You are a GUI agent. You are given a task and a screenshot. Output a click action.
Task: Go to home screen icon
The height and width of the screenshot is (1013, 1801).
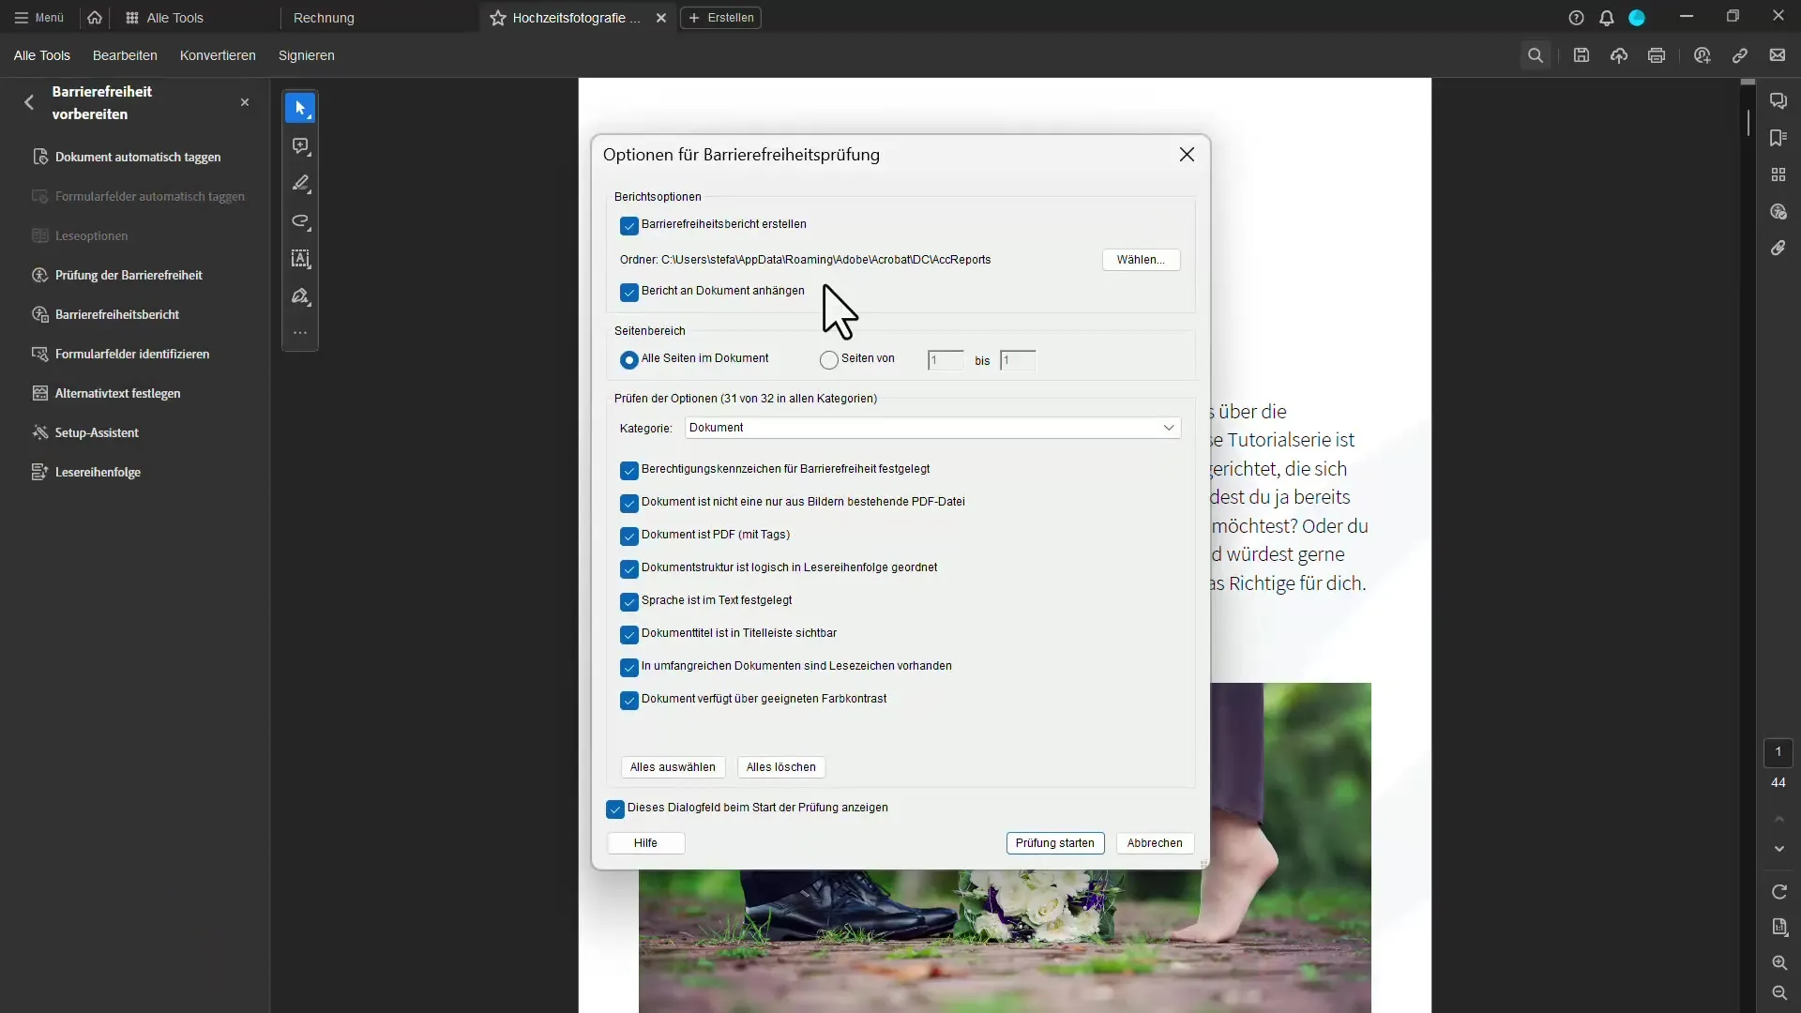click(95, 18)
